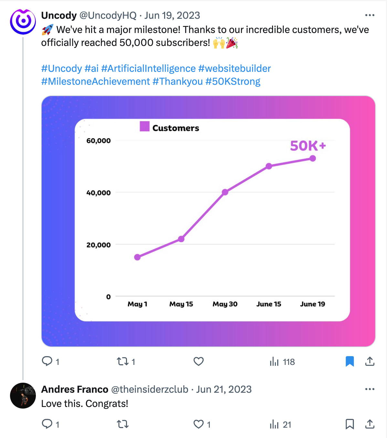Reply to the Uncody tweet
The width and height of the screenshot is (389, 438).
pos(47,361)
